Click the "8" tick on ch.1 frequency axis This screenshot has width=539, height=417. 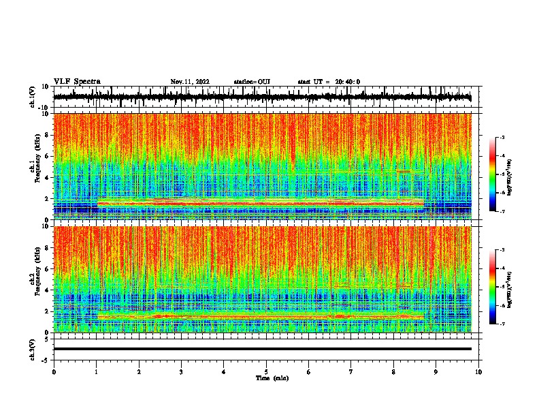coord(47,135)
